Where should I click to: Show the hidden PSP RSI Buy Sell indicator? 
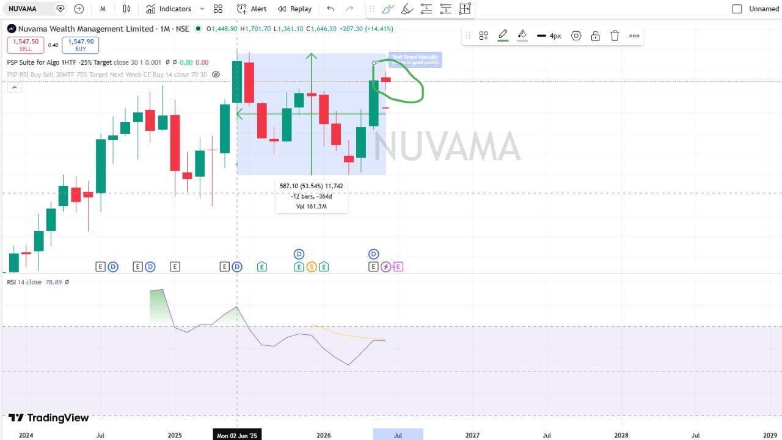click(x=216, y=75)
